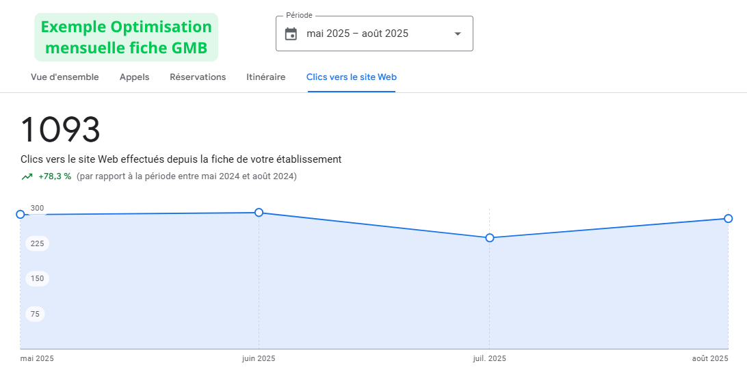Click the août 2025 data point

[729, 219]
